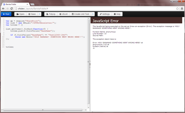Image resolution: width=185 pixels, height=113 pixels.
Task: Click the editor vertical scrollbar thumb
Action: pos(88,62)
